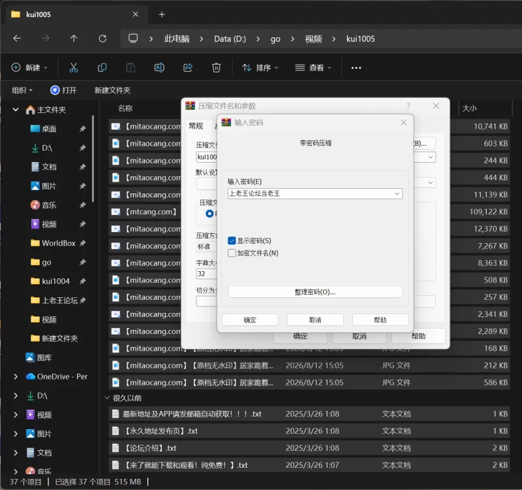This screenshot has height=490, width=522.
Task: Click the Copy icon in toolbar
Action: 102,68
